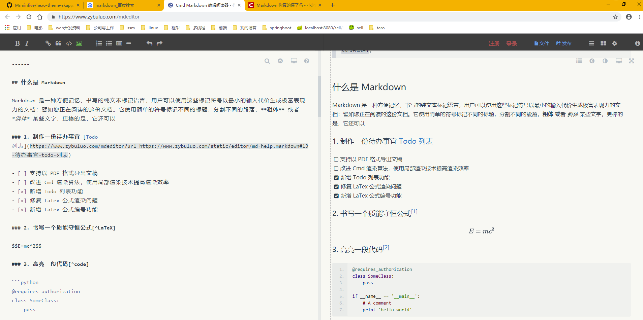Insert a bulleted list
Image resolution: width=643 pixels, height=320 pixels.
(109, 43)
